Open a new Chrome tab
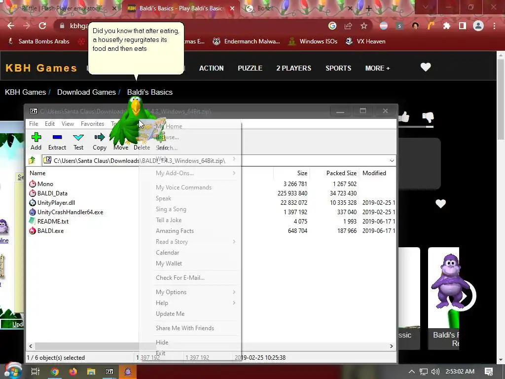The height and width of the screenshot is (379, 505). click(x=369, y=9)
